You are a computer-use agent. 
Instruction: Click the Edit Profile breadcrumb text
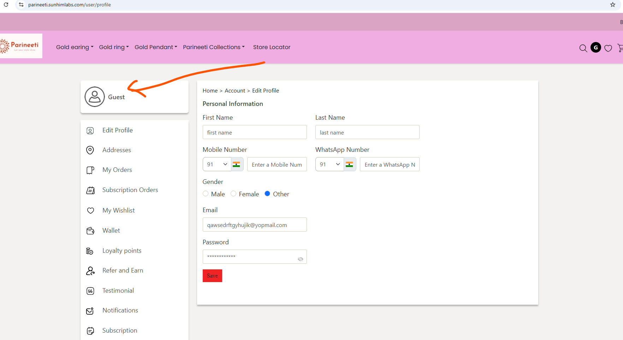click(x=266, y=91)
